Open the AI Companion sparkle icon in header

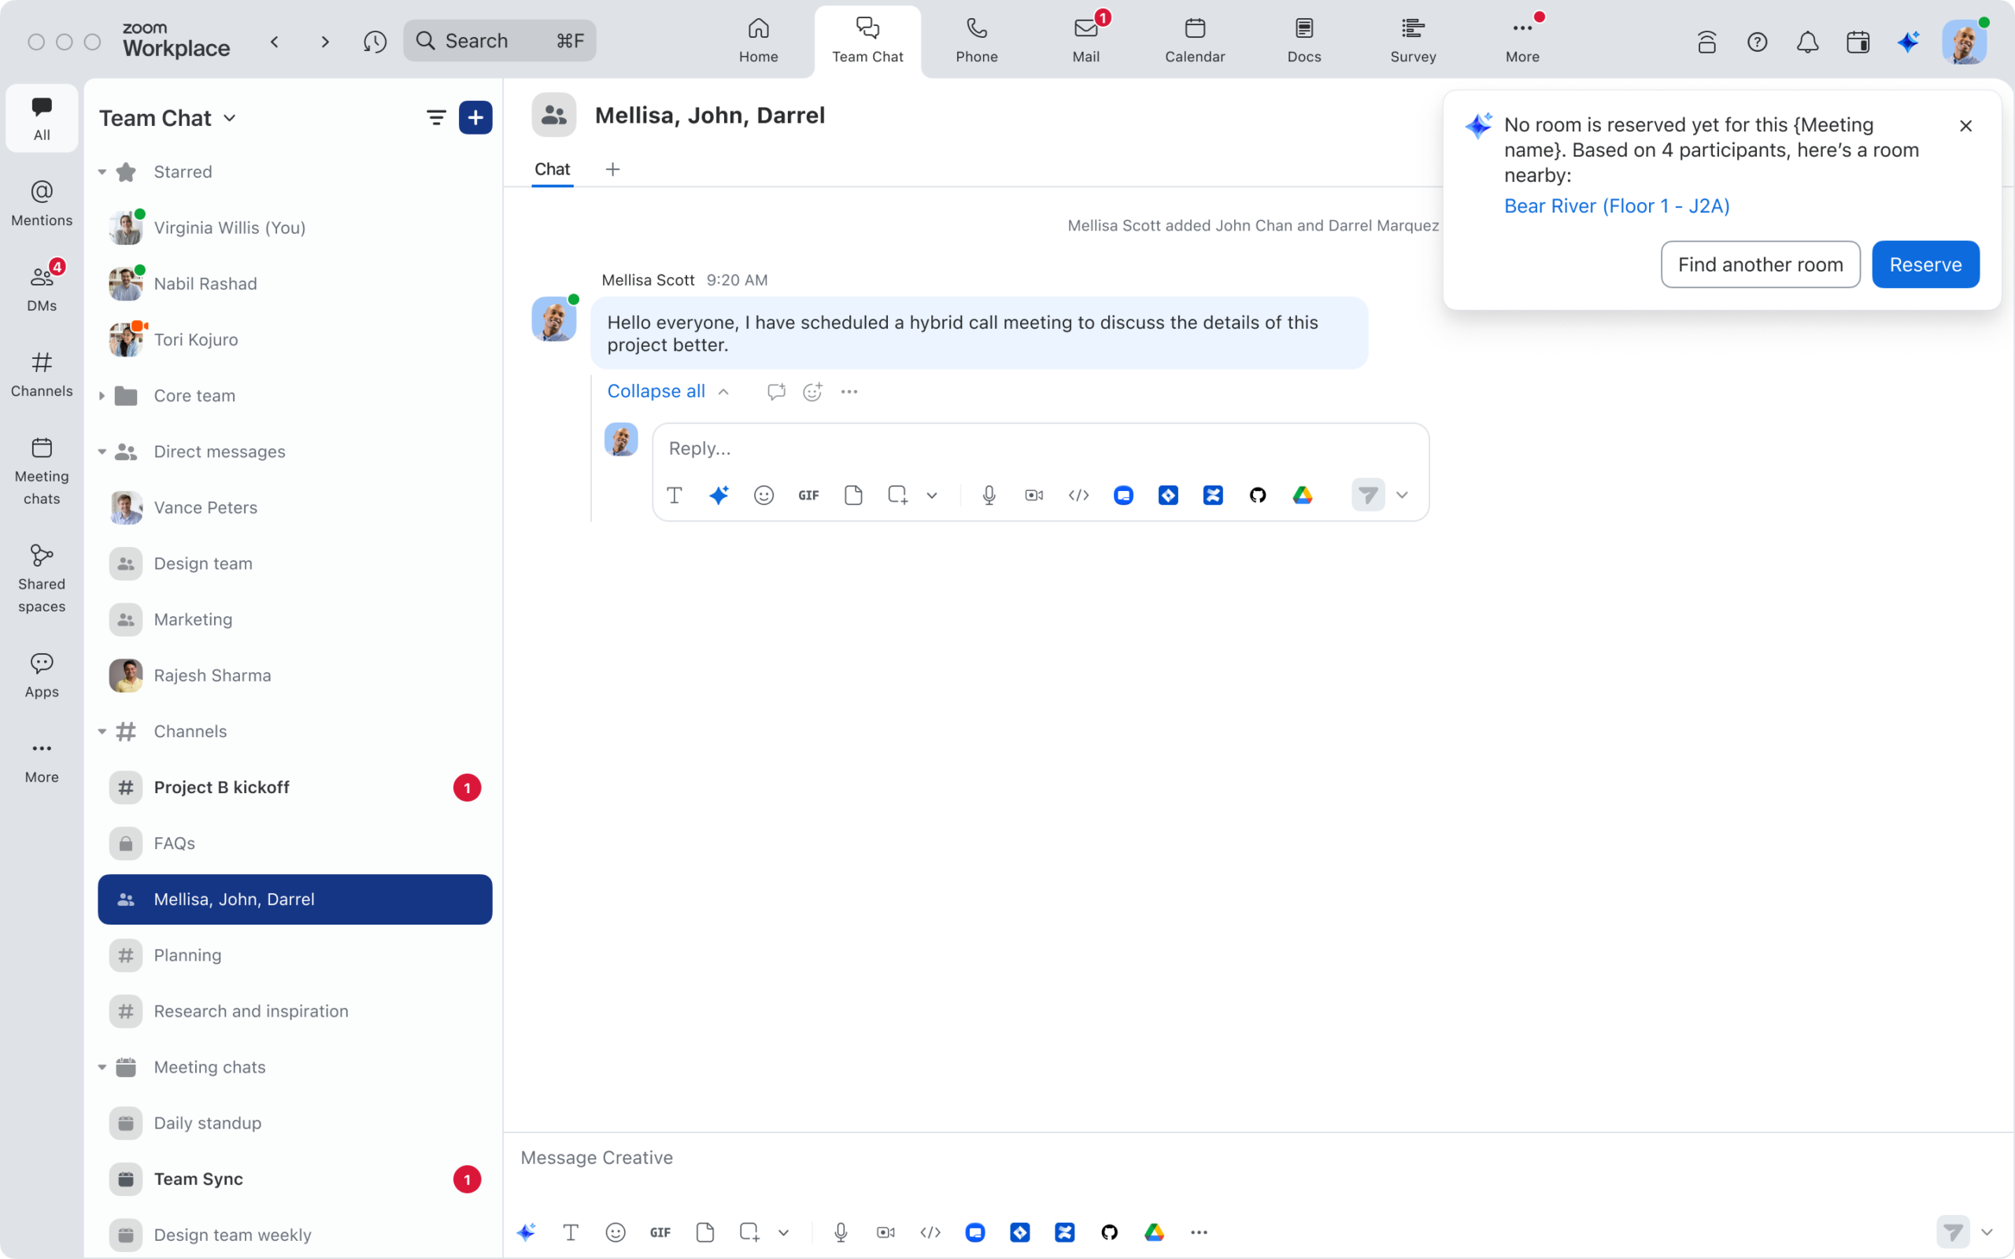(1908, 42)
